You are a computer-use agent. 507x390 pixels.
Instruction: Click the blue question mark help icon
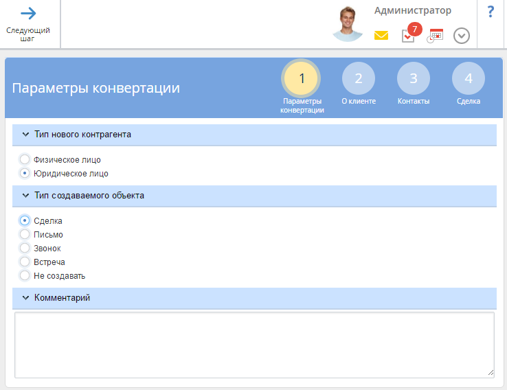[x=491, y=12]
